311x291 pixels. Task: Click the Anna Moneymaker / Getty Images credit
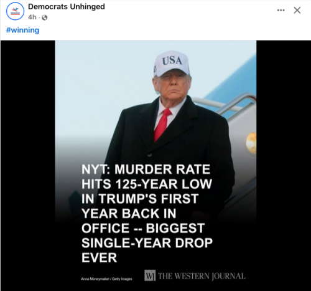click(x=106, y=279)
